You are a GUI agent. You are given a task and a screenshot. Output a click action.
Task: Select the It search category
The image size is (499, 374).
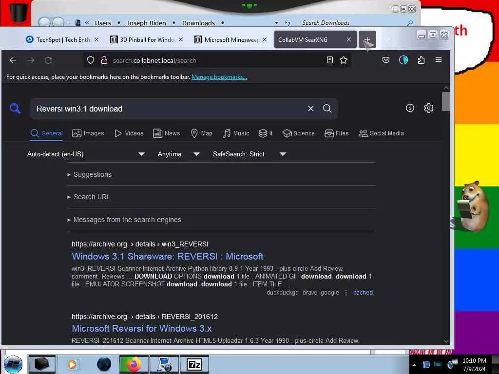pos(266,133)
